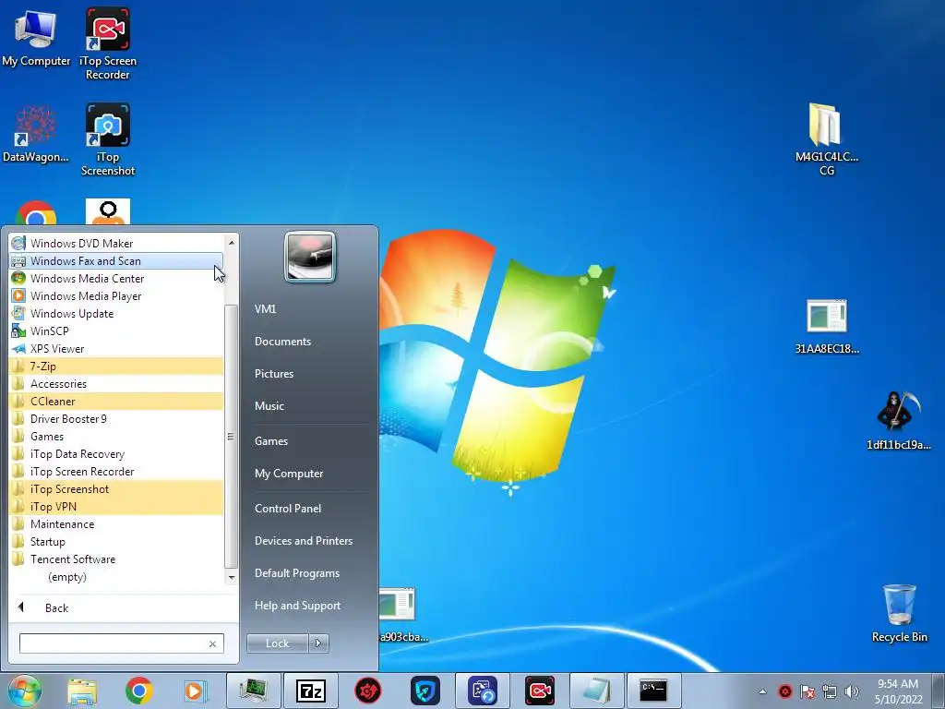
Task: Launch Windows Media Center
Action: click(x=116, y=278)
